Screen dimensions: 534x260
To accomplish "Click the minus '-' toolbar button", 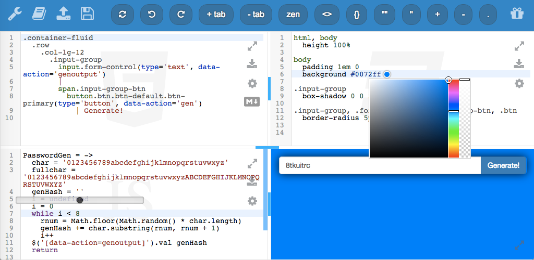I will click(463, 14).
